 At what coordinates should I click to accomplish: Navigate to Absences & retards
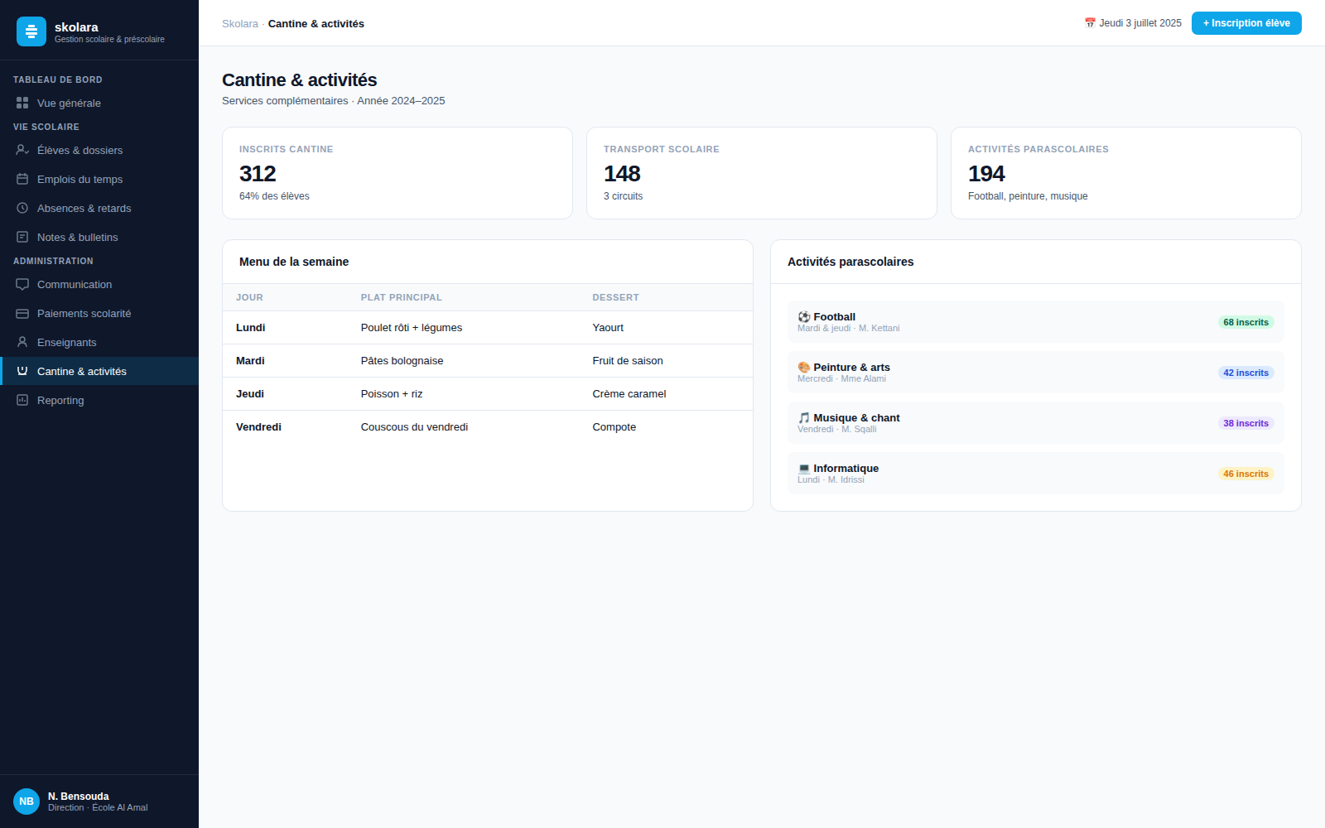click(99, 208)
